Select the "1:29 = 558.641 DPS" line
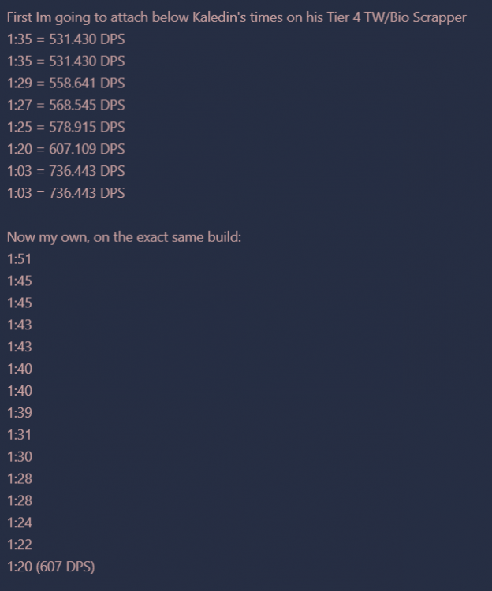The height and width of the screenshot is (591, 492). [65, 83]
